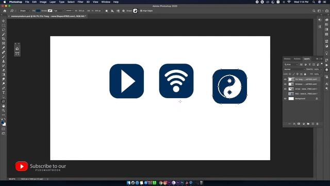Hide the Yin Yang layer
Image resolution: width=330 pixels, height=186 pixels.
pyautogui.click(x=285, y=79)
